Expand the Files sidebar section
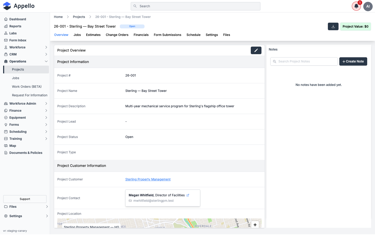Viewport: 375px width, 239px height. pyautogui.click(x=26, y=207)
